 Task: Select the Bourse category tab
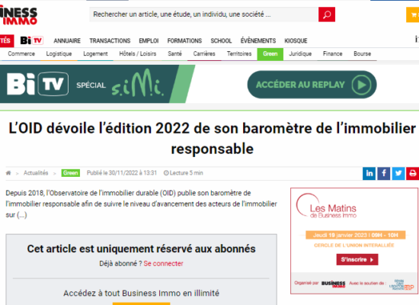click(x=363, y=54)
